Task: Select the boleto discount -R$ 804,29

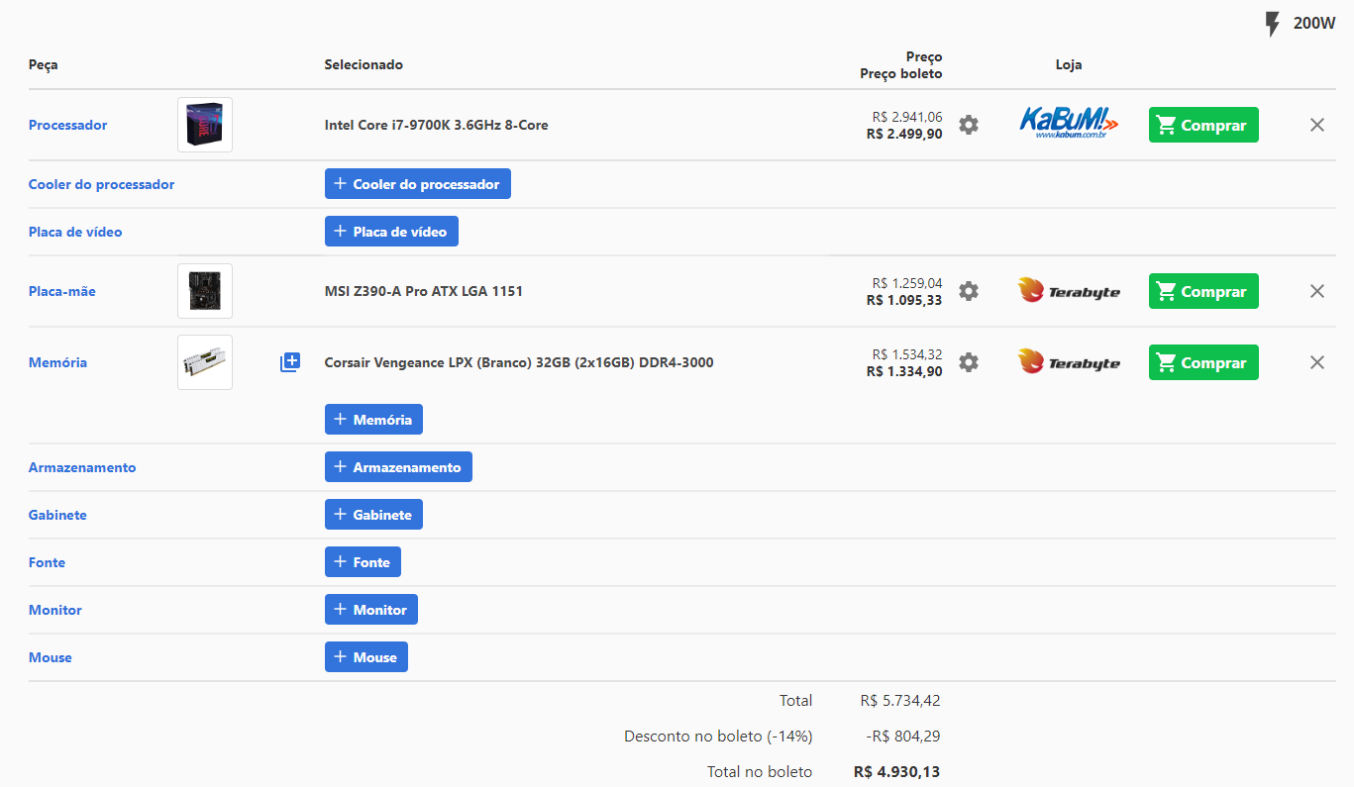Action: pos(902,737)
